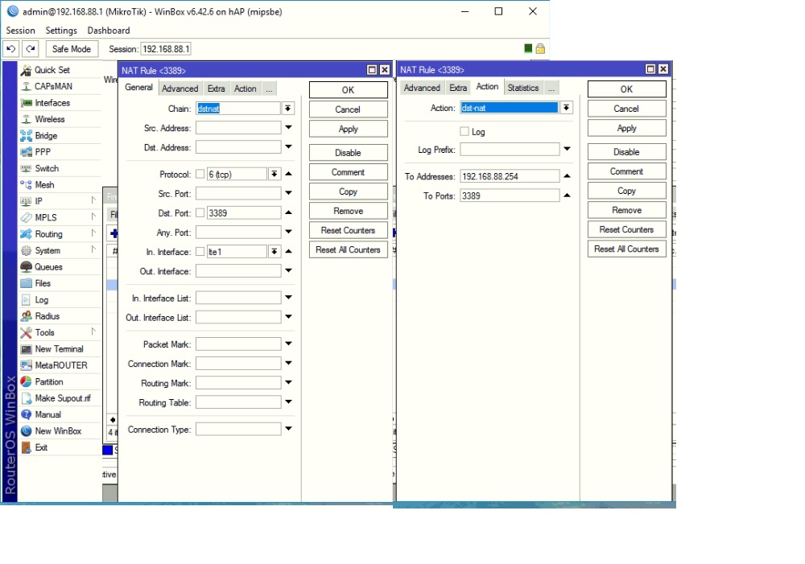Click the green status indicator square
This screenshot has height=564, width=805.
528,48
